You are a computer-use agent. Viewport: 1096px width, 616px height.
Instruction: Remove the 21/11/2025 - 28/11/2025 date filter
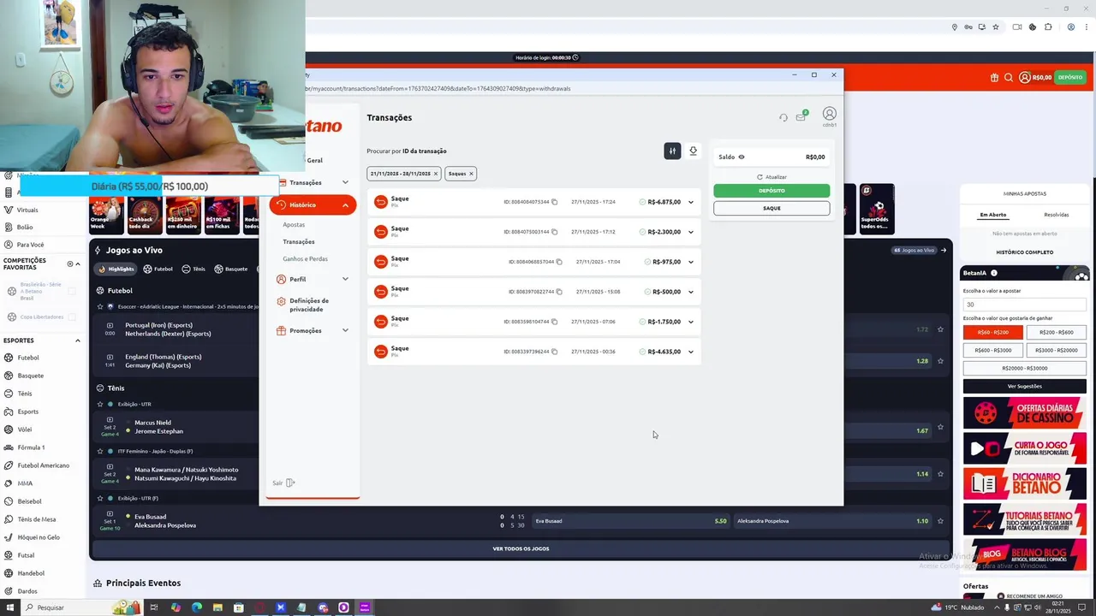click(436, 174)
